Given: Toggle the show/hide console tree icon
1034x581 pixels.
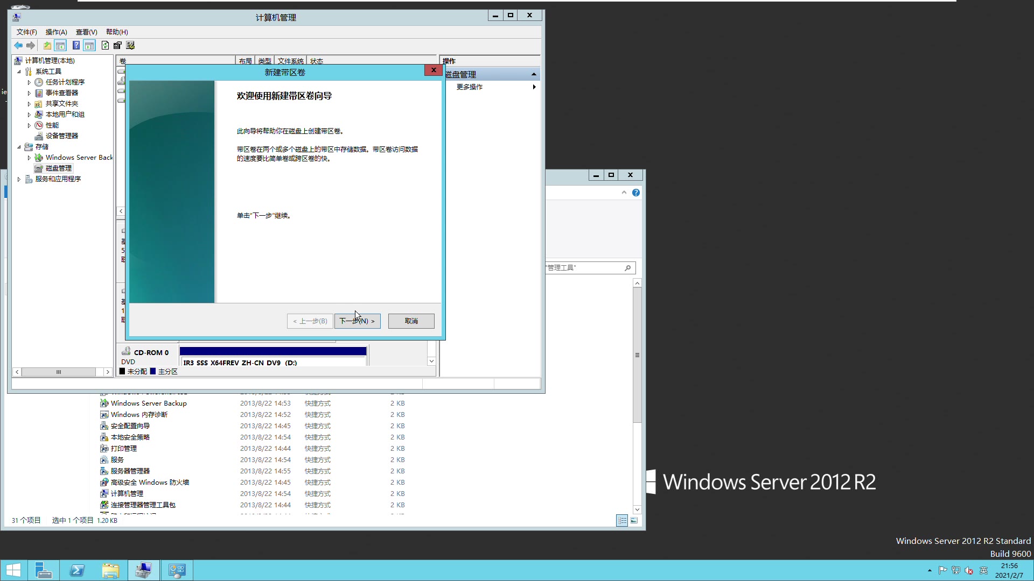Looking at the screenshot, I should coord(60,46).
